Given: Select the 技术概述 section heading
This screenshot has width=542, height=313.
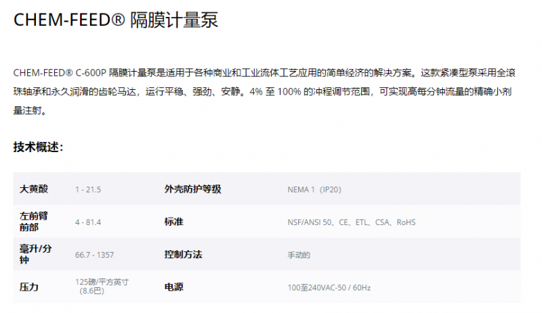Looking at the screenshot, I should click(38, 147).
